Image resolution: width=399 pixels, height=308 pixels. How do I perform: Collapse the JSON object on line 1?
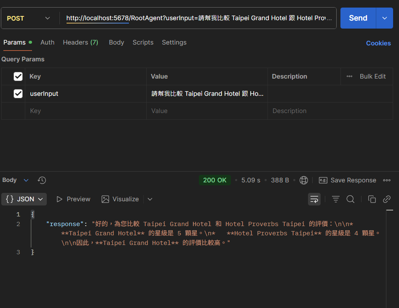point(32,215)
